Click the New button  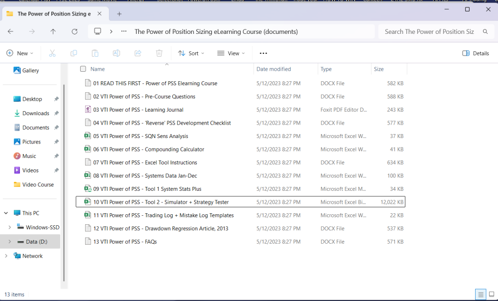click(20, 53)
